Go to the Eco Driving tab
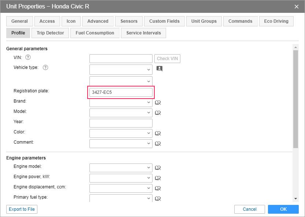The height and width of the screenshot is (217, 305). tap(276, 21)
